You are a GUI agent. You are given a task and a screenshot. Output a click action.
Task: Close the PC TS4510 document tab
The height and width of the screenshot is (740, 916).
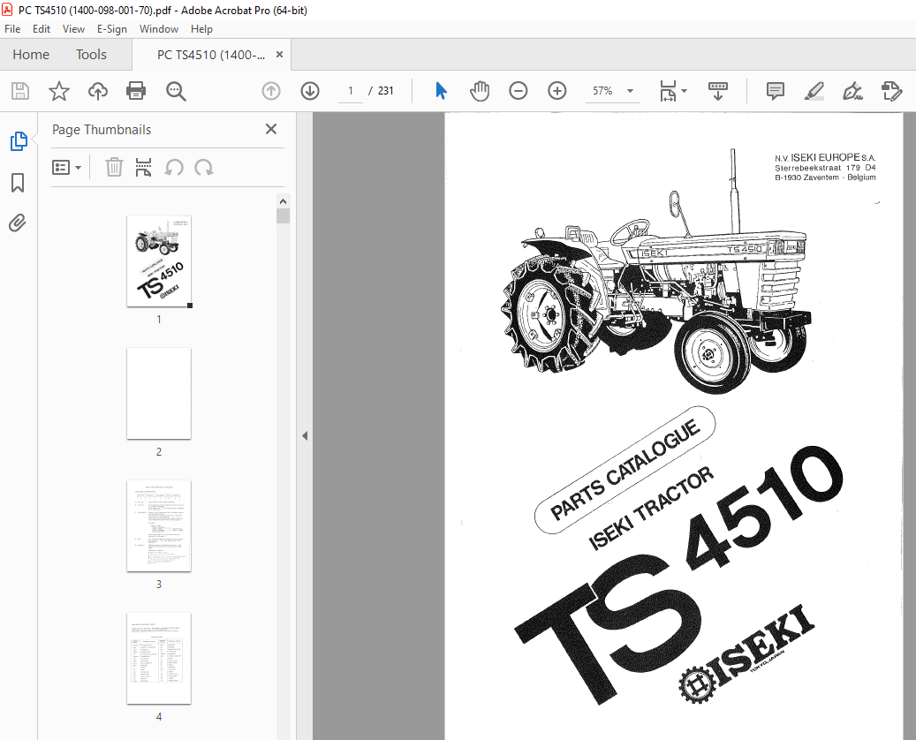(280, 55)
